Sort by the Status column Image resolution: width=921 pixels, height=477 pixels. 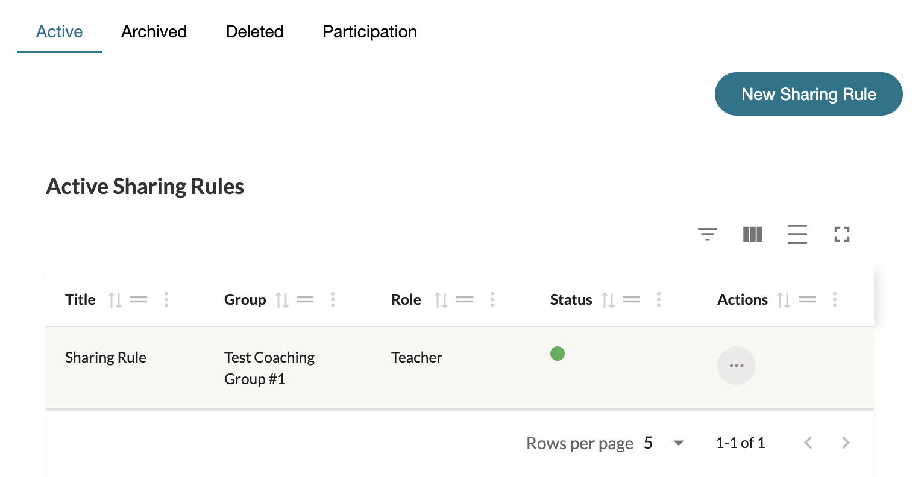(608, 300)
